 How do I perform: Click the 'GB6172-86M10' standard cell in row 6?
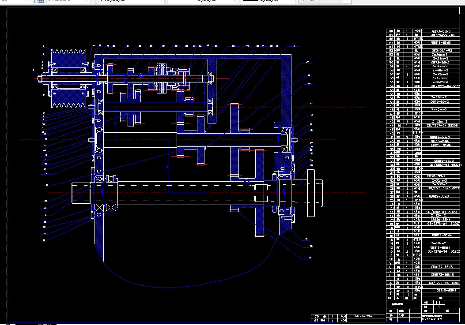[x=442, y=275]
